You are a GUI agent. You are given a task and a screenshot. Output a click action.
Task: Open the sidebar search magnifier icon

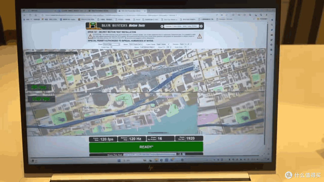[272, 25]
